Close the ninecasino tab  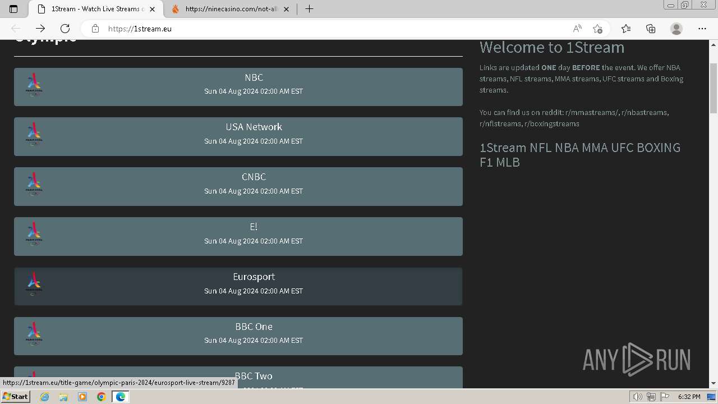coord(286,9)
